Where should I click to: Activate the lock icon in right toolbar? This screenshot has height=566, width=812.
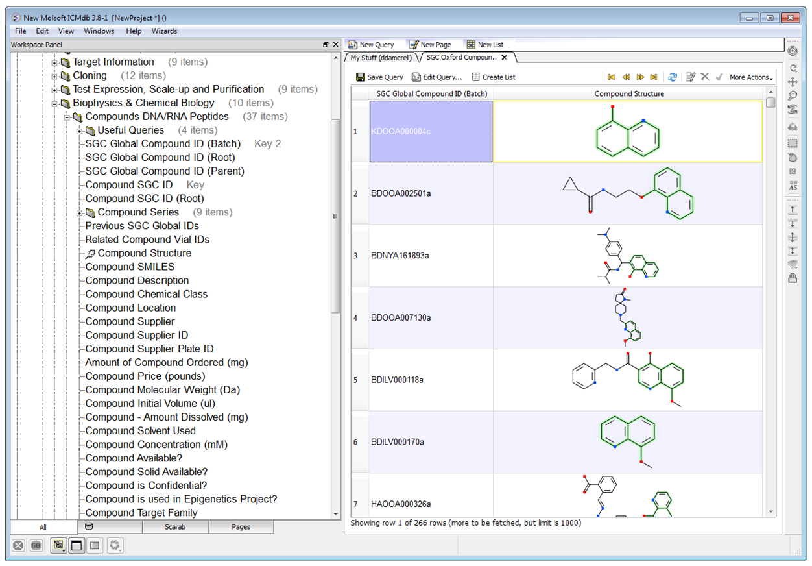tap(793, 278)
